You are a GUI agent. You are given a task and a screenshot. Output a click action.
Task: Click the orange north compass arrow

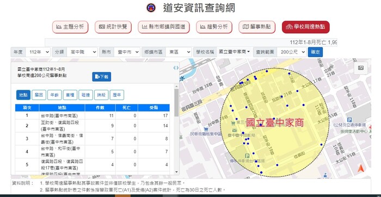[x=361, y=168]
